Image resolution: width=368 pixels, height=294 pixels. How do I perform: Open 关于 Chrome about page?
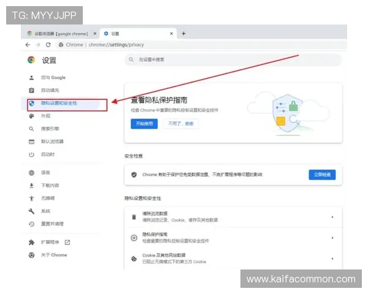pyautogui.click(x=54, y=255)
